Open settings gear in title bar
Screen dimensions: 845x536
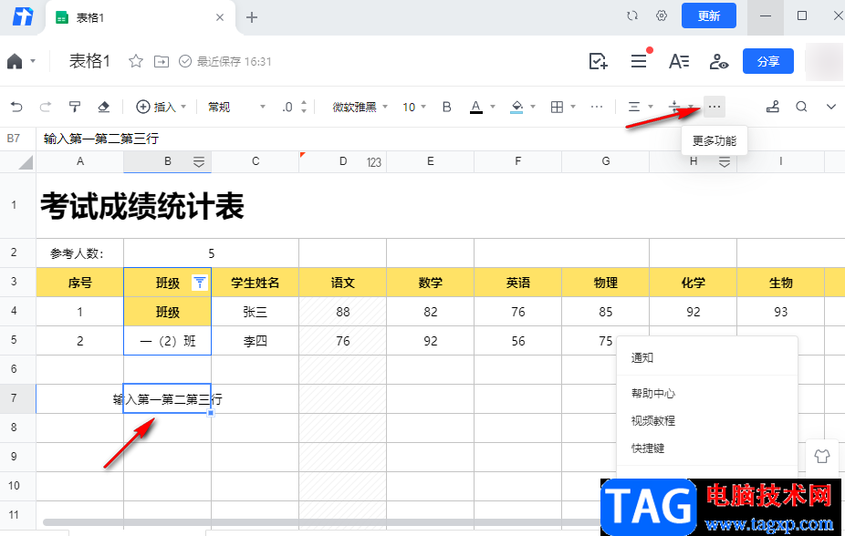click(662, 16)
